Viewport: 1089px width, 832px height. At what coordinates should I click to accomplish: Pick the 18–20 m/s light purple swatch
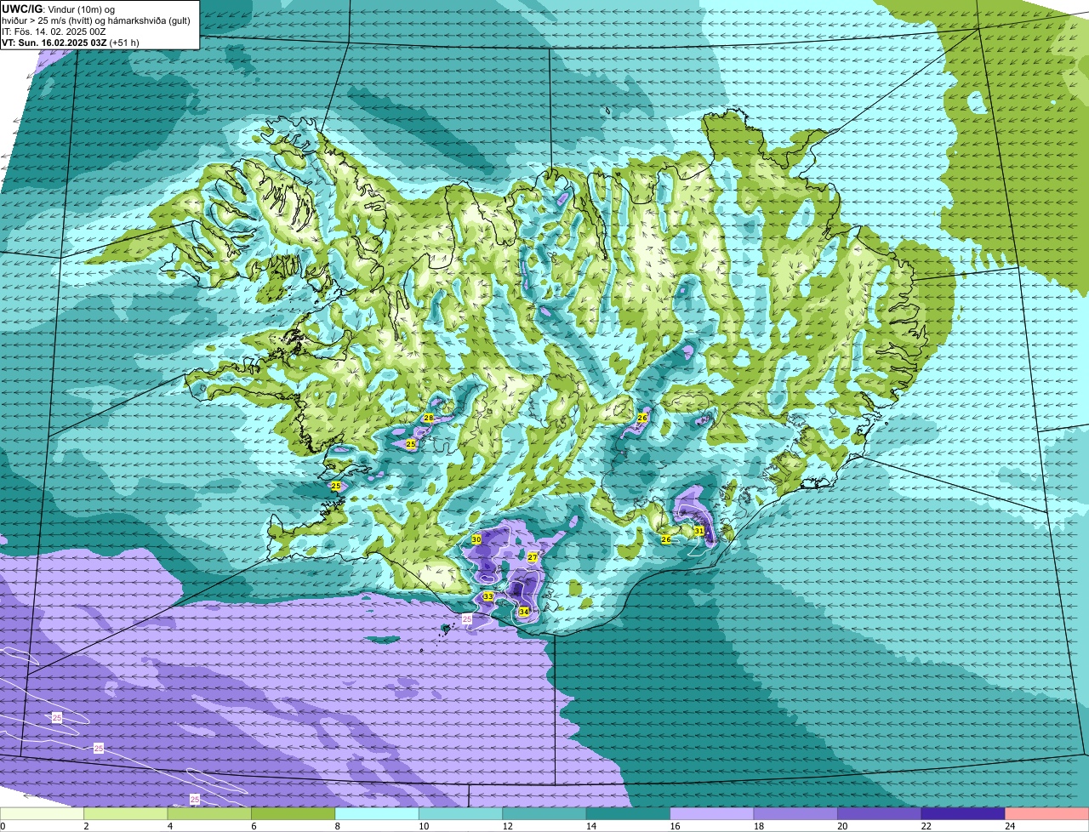(795, 813)
